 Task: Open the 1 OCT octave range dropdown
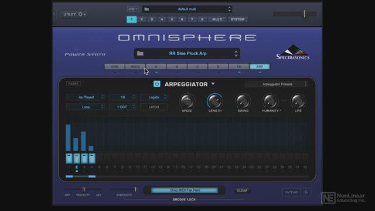[122, 107]
